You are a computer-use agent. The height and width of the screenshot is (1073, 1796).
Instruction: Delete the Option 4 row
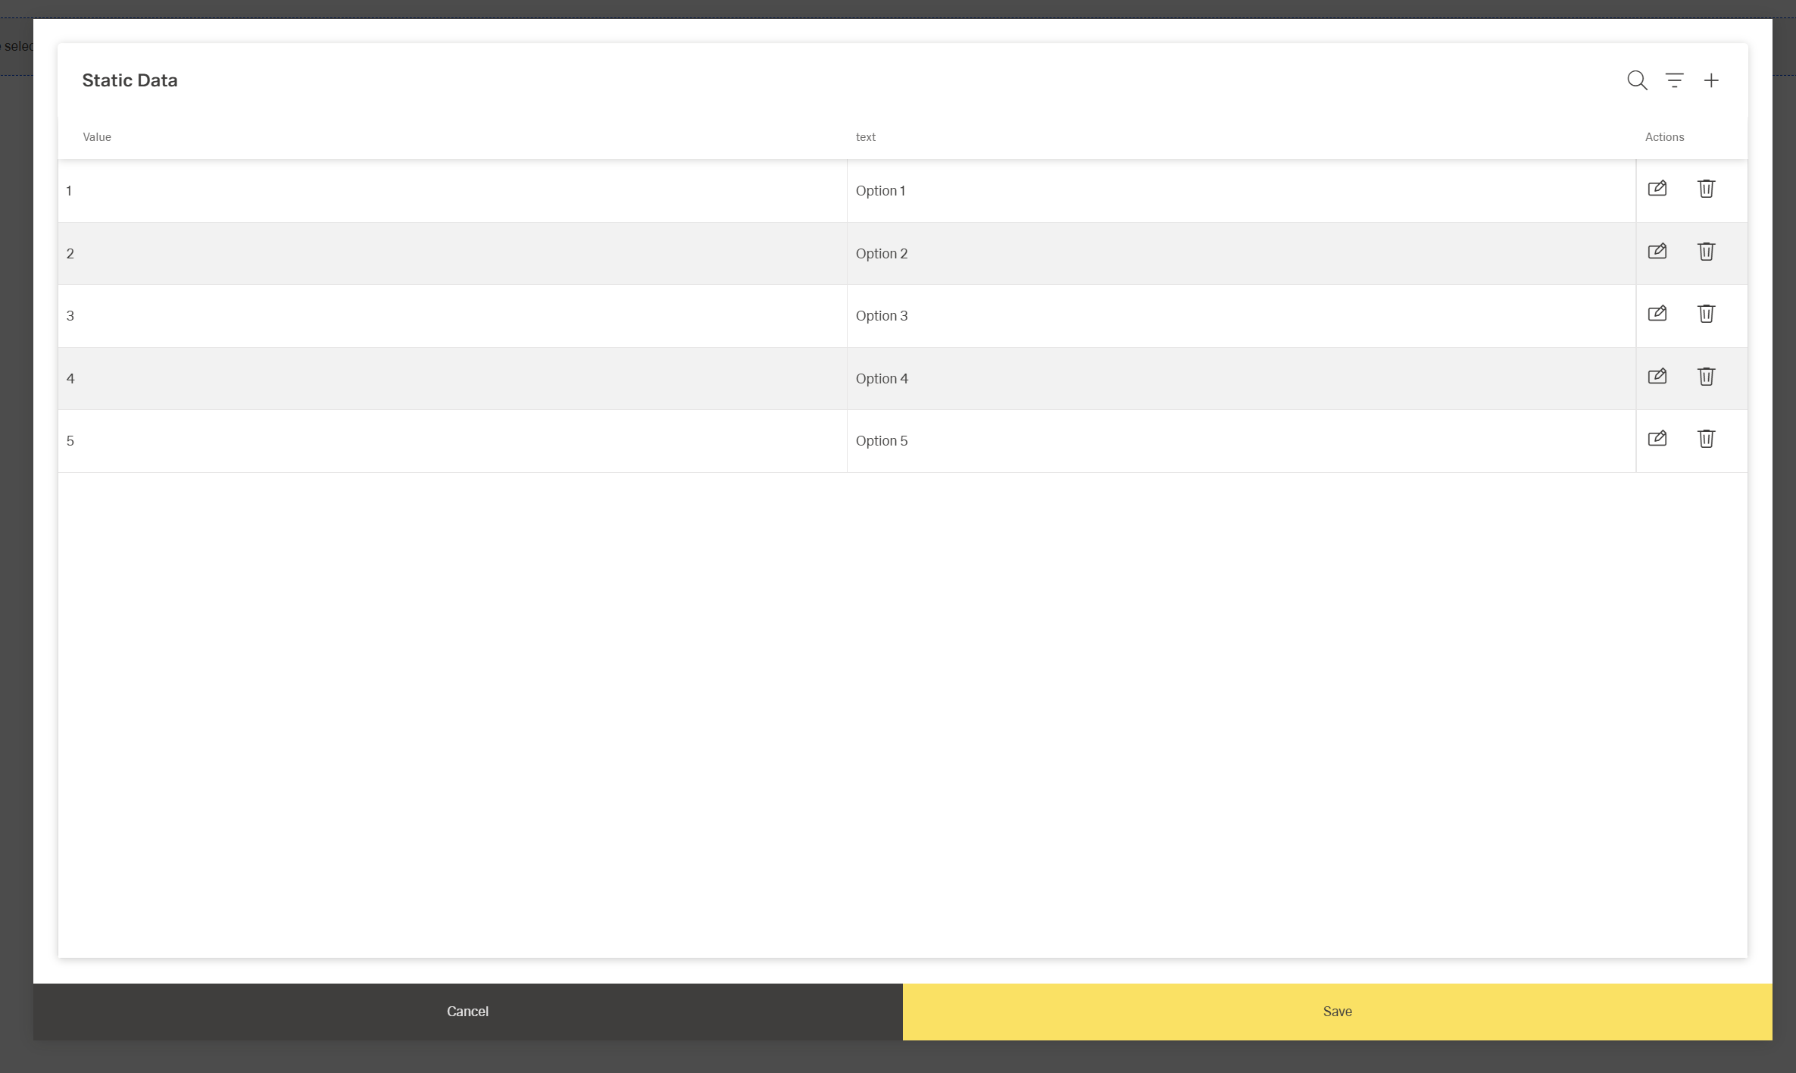tap(1706, 376)
